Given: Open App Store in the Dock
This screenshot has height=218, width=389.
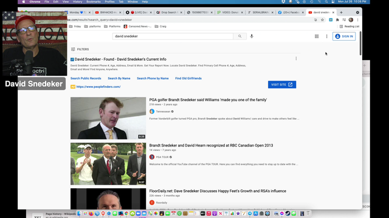Looking at the screenshot, I should (x=255, y=214).
